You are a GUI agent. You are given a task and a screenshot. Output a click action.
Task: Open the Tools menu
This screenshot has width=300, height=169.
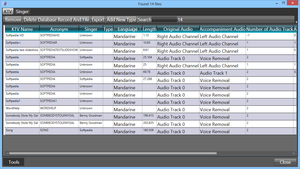point(14,162)
